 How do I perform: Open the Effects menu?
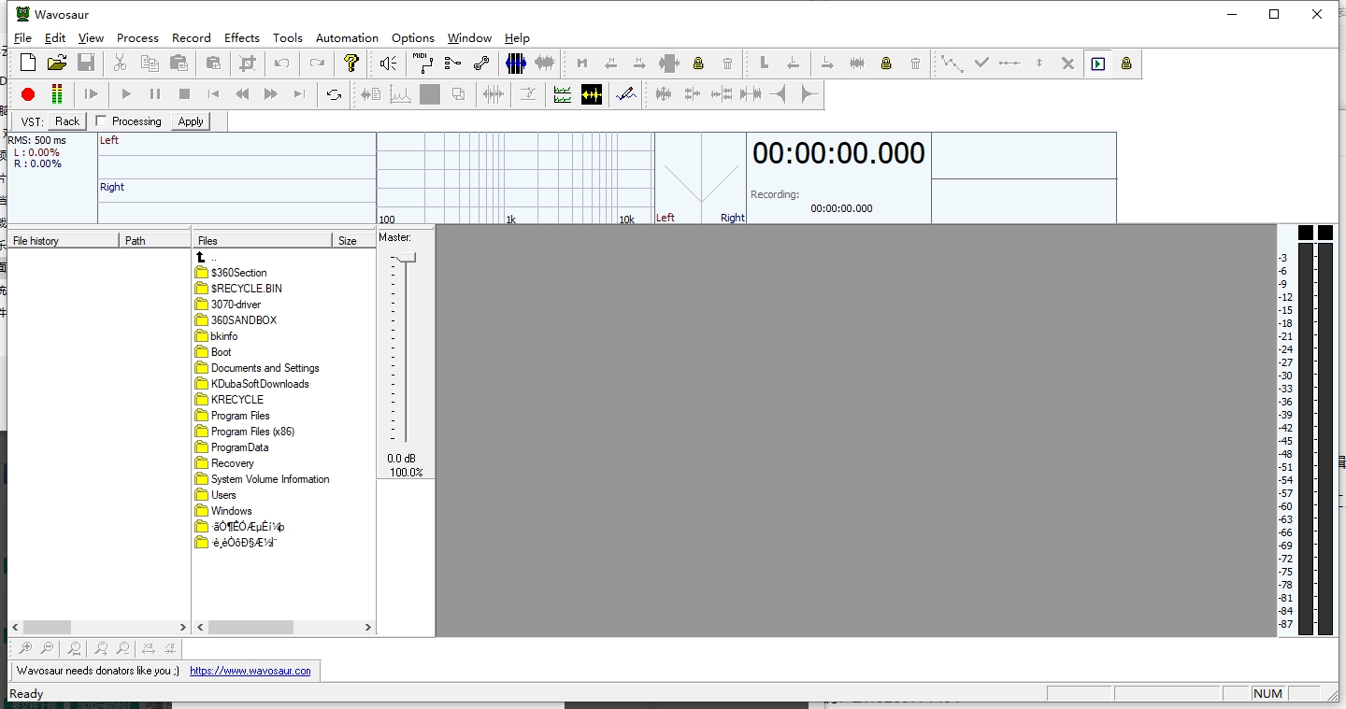(x=241, y=38)
